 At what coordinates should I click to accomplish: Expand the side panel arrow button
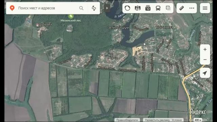coord(107,8)
